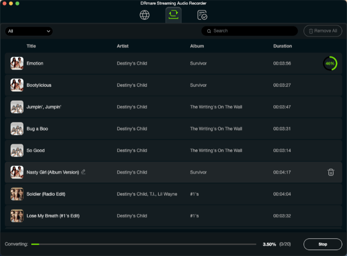Click the duration 00:03:47

[x=282, y=107]
